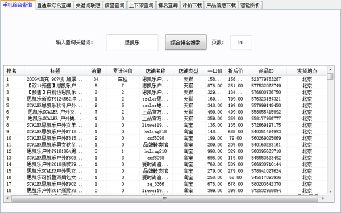Open the 关键词联想 tab
341x213 pixels.
tap(88, 5)
